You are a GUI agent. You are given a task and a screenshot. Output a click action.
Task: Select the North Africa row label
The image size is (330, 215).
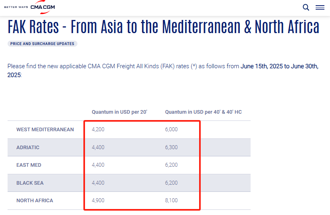35,201
